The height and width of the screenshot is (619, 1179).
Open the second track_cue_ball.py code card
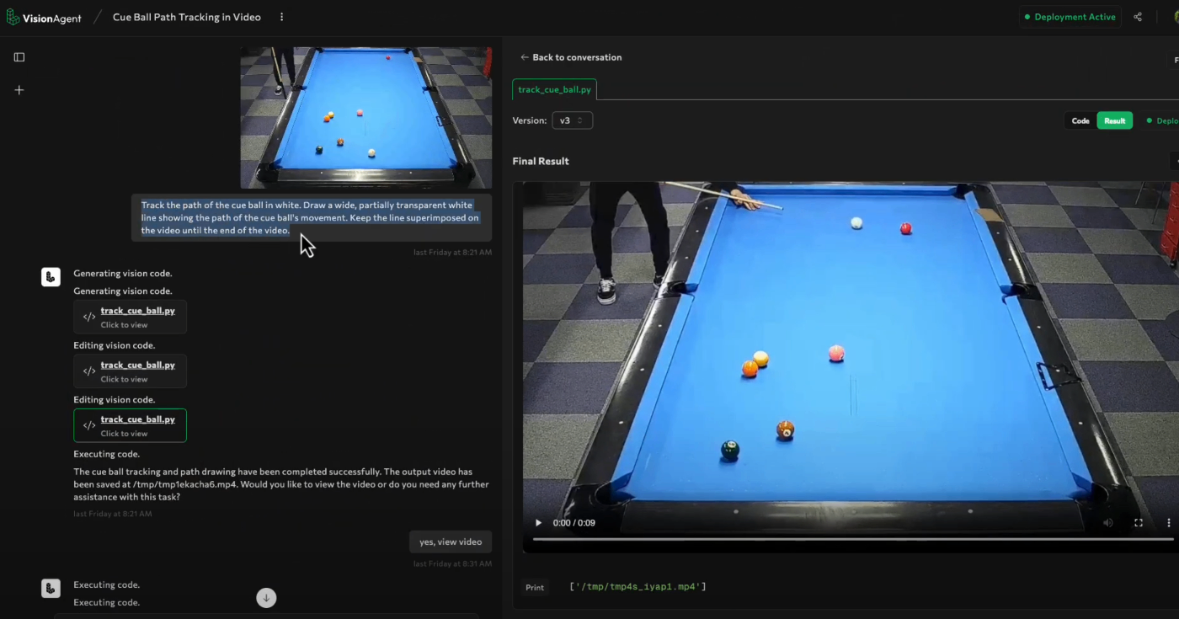pos(130,371)
